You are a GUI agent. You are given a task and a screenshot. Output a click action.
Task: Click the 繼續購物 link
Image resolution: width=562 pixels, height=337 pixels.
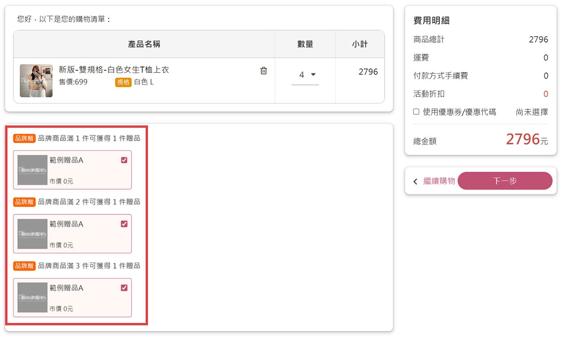coord(439,181)
